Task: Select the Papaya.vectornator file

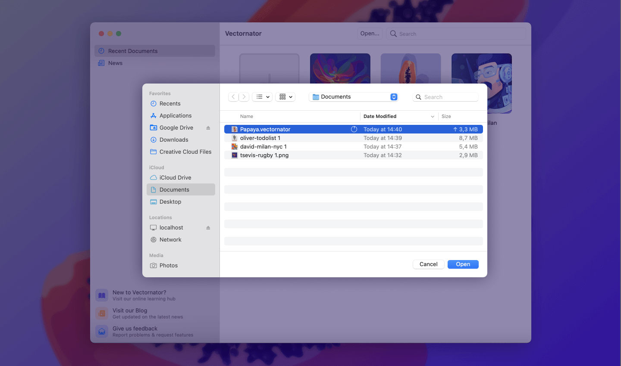Action: point(354,129)
